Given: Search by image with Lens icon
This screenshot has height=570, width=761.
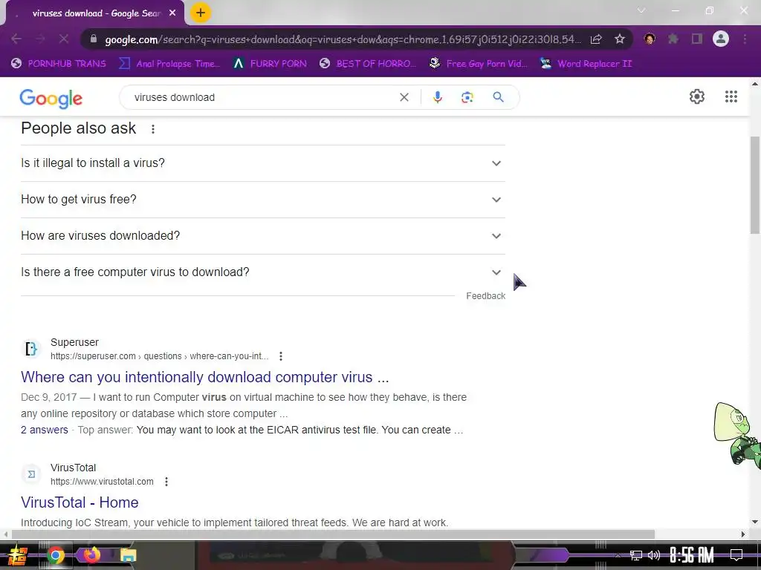Looking at the screenshot, I should tap(467, 97).
